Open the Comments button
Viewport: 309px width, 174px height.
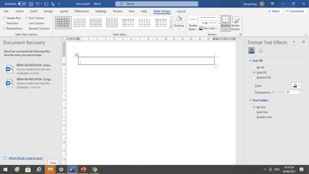[295, 11]
